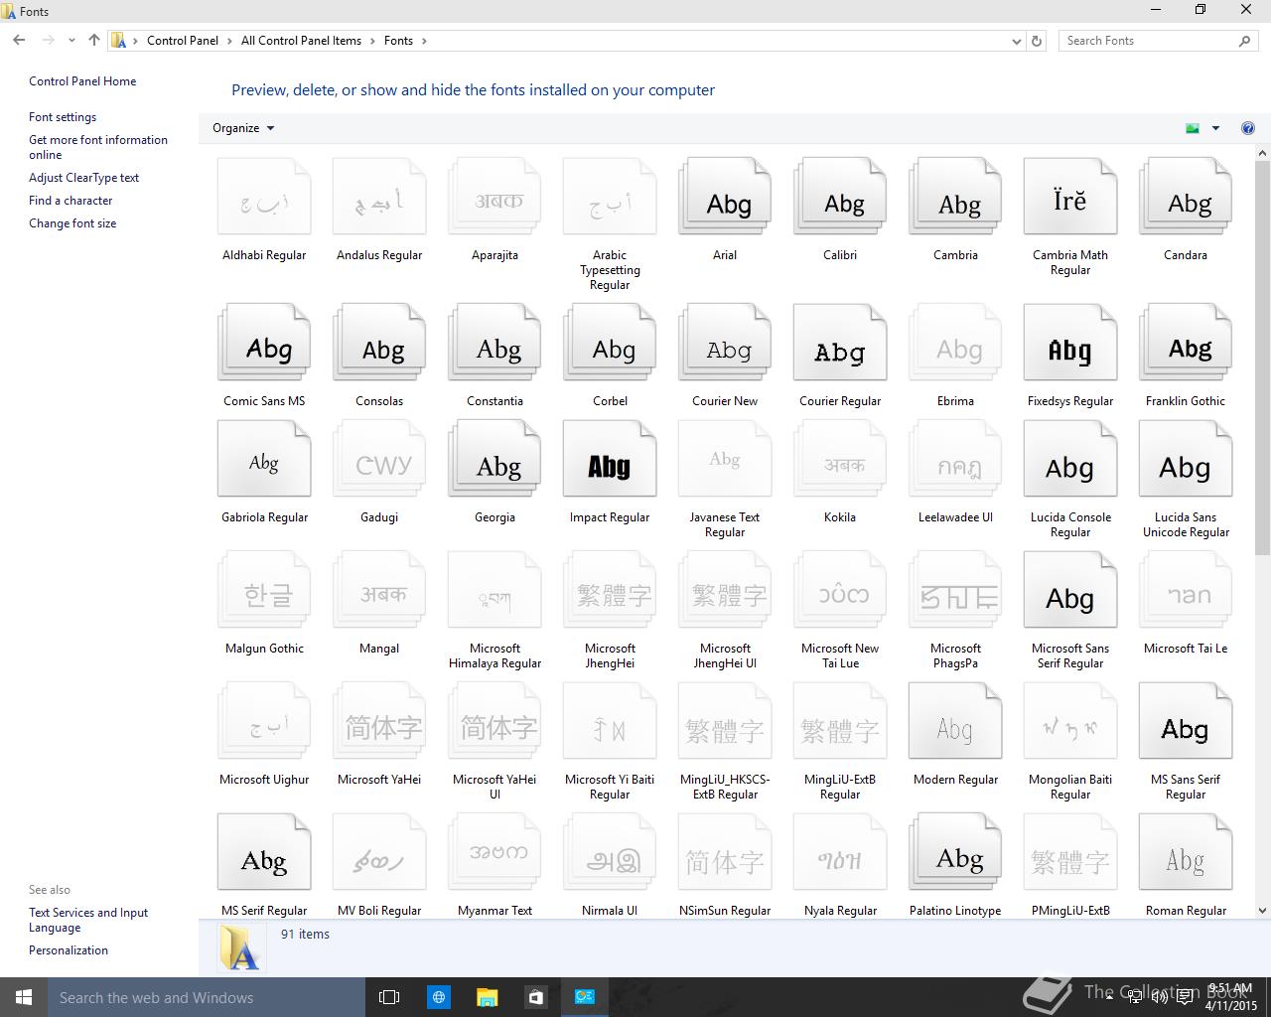Select the Gadugi font icon
The image size is (1271, 1017).
pyautogui.click(x=379, y=459)
